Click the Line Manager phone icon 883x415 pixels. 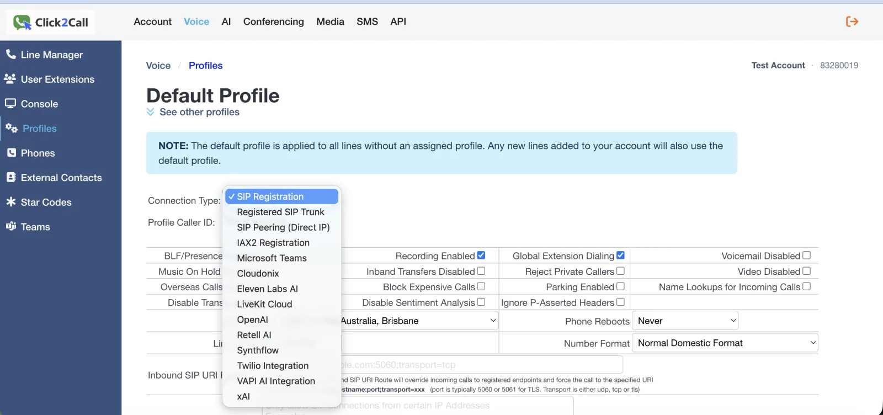(x=10, y=54)
